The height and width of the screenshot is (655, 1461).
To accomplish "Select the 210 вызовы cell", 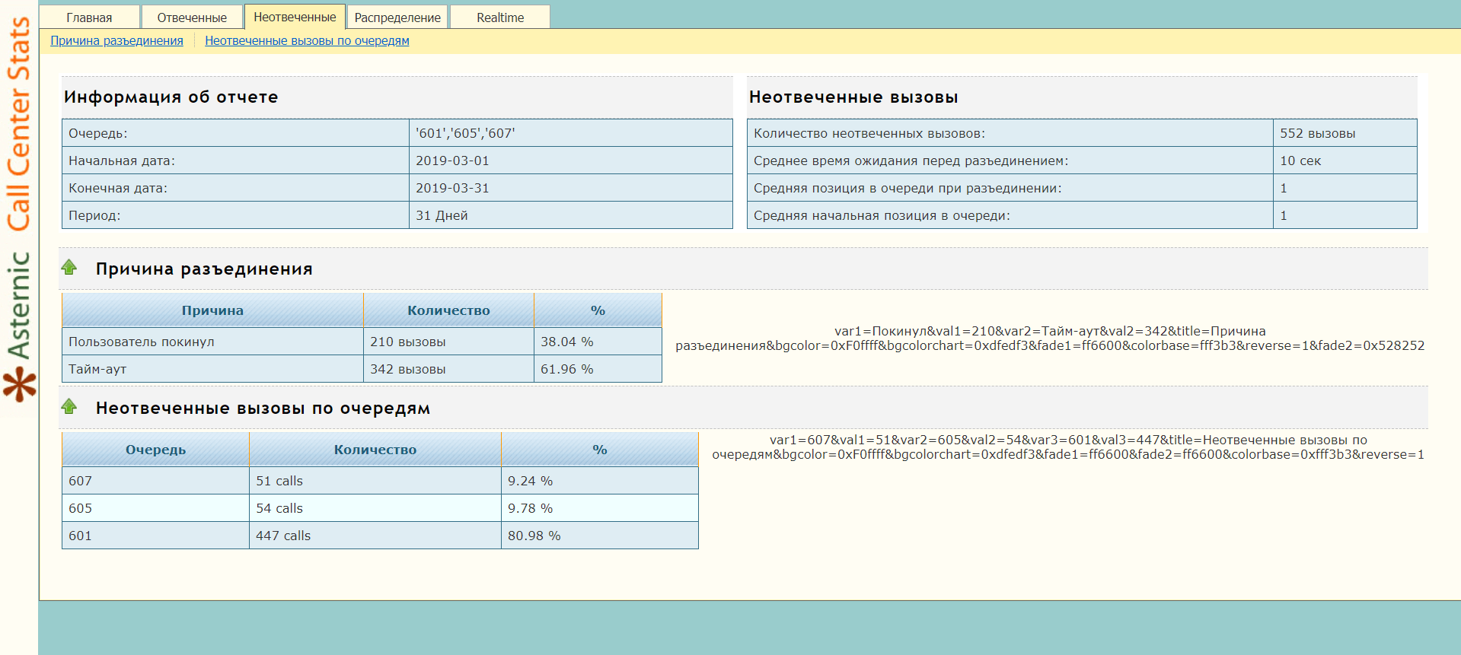I will [x=448, y=342].
